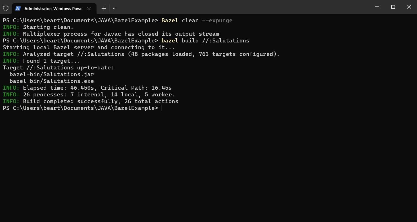Screen dimensions: 417x222
Task: Open a new terminal tab with plus icon
Action: click(103, 8)
